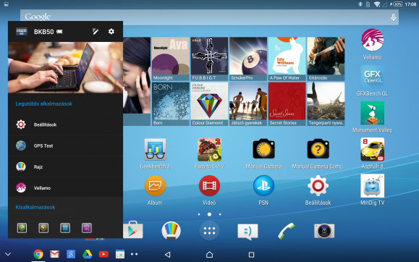
Task: Tap the Kisalkalmazások heading
Action: point(35,207)
